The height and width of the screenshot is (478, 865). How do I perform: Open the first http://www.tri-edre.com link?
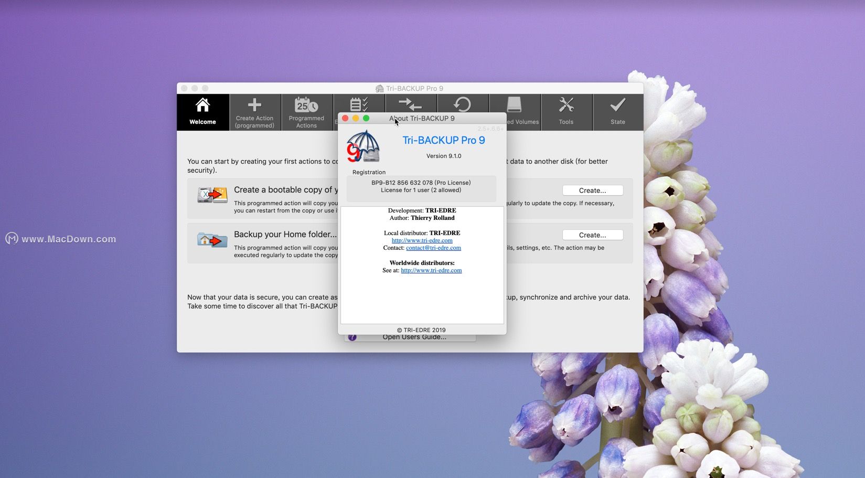(422, 240)
